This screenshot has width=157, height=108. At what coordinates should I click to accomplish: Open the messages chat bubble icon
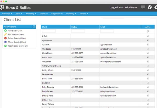(143, 7)
